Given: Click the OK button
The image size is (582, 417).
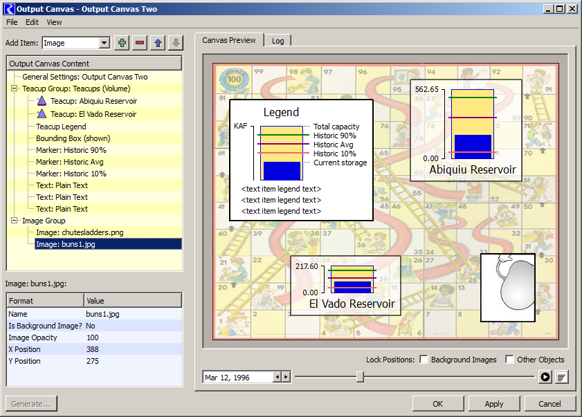Looking at the screenshot, I should (x=438, y=404).
